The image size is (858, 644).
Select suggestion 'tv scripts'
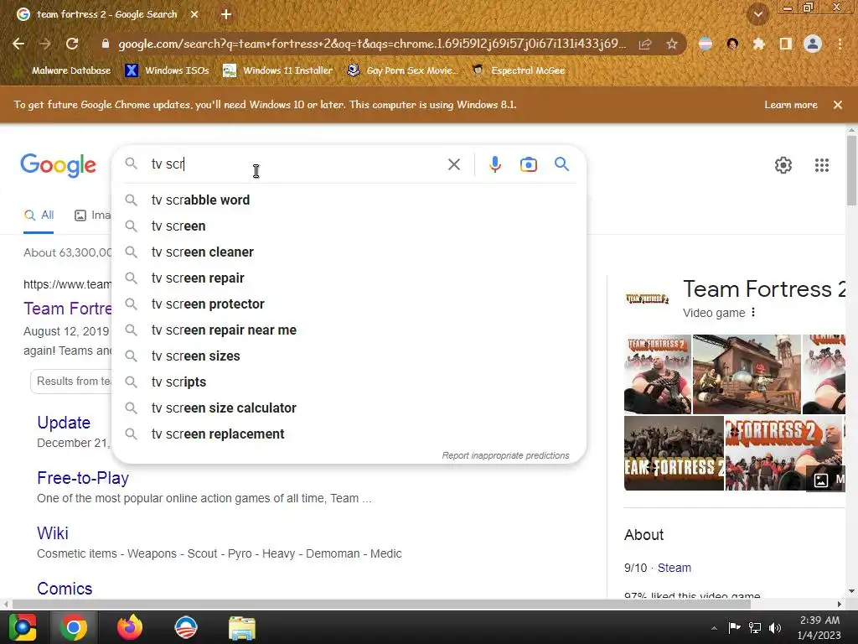click(x=349, y=382)
